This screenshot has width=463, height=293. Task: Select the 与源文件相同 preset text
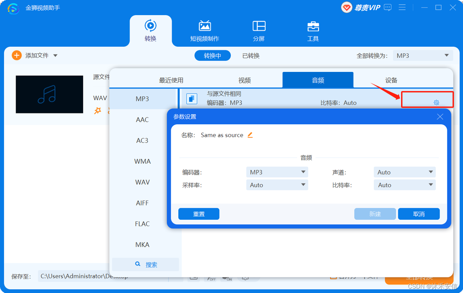tap(224, 94)
